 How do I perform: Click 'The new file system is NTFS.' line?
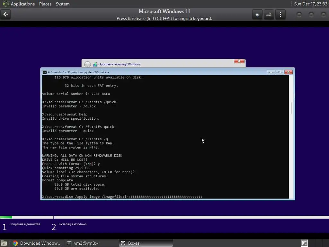(x=71, y=147)
